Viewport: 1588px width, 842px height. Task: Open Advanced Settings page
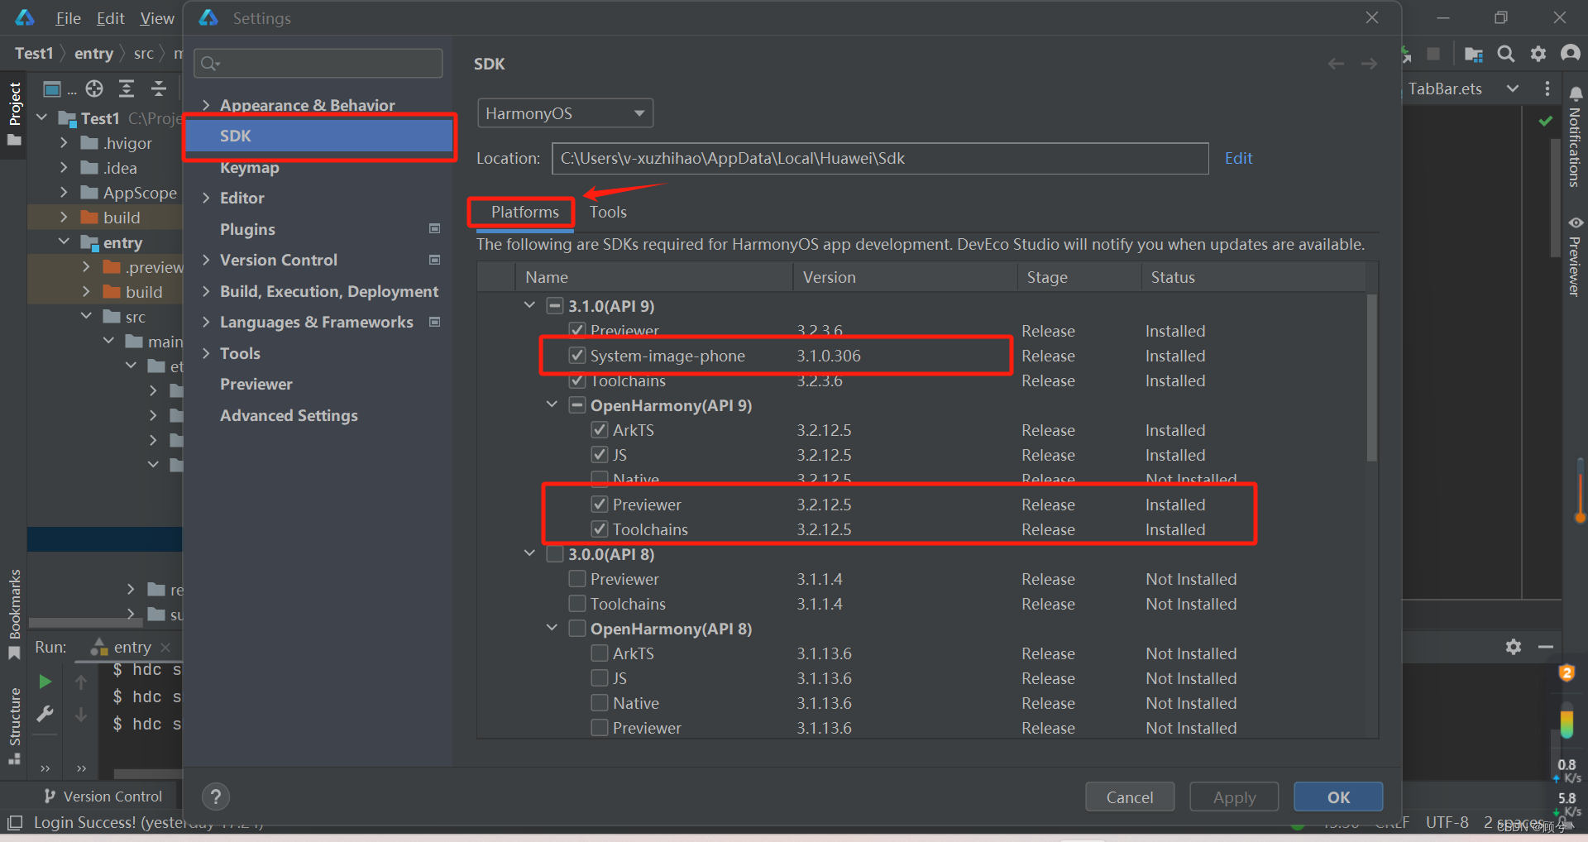point(289,415)
